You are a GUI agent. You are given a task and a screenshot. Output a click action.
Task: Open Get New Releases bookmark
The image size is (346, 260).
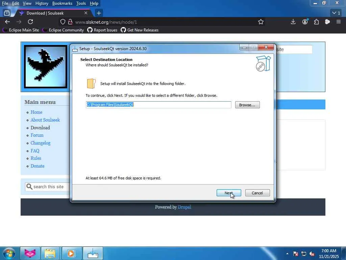coord(140,30)
